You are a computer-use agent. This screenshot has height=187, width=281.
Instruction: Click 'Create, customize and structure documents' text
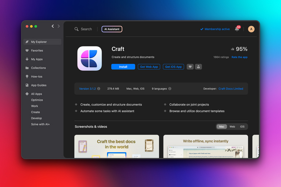pos(111,104)
